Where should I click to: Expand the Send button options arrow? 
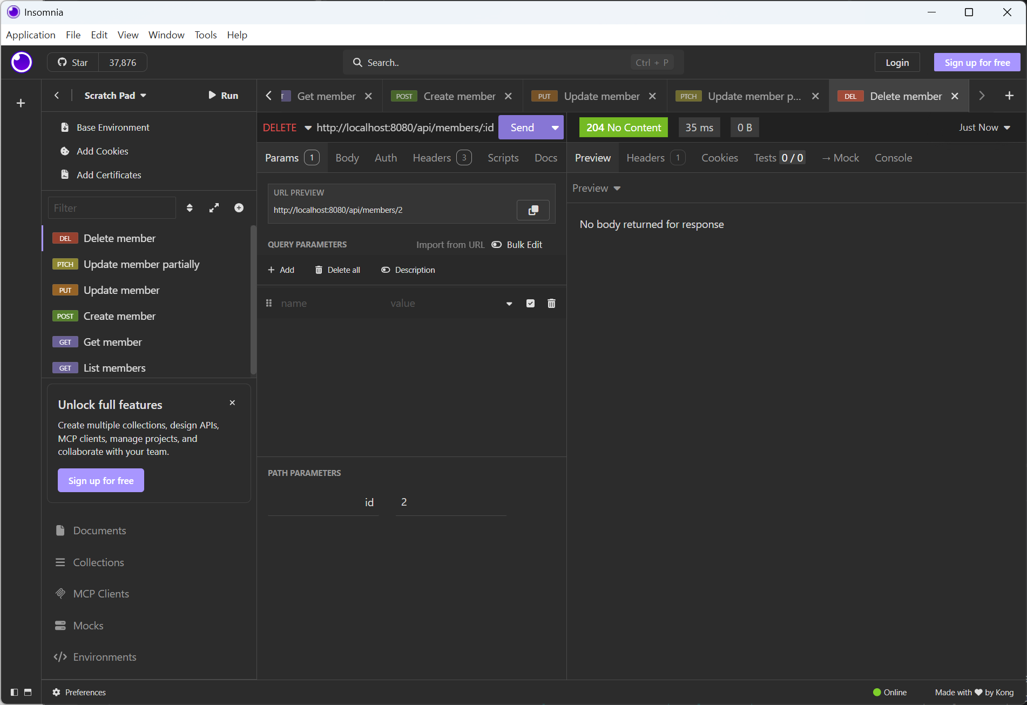coord(555,127)
